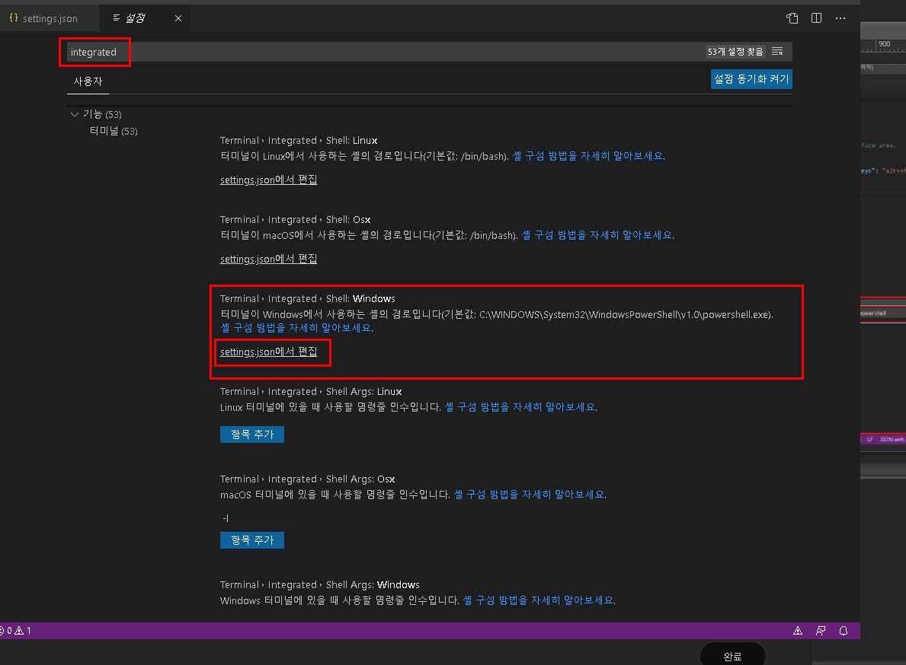Select the -l argument entry under Shell Args: Osx
This screenshot has height=665, width=906.
coord(226,518)
